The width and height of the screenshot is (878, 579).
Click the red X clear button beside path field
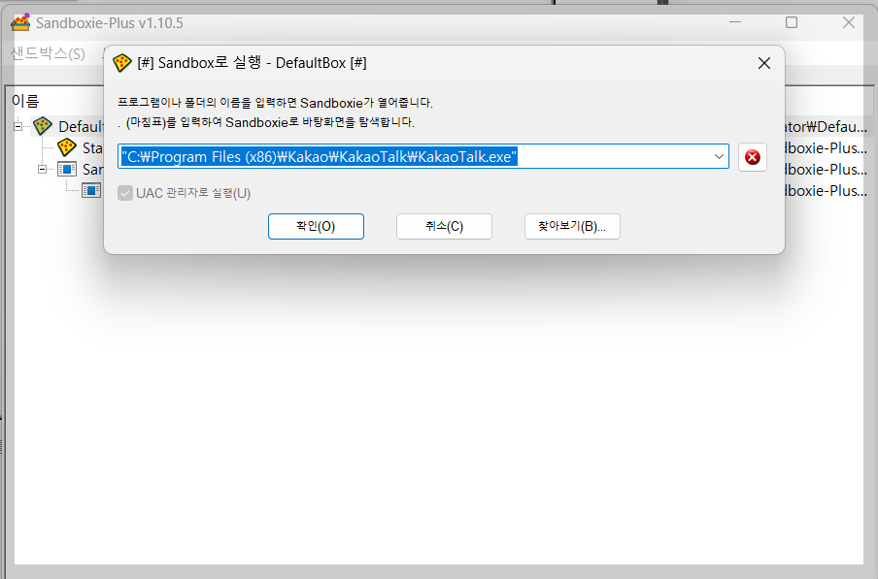[x=752, y=157]
